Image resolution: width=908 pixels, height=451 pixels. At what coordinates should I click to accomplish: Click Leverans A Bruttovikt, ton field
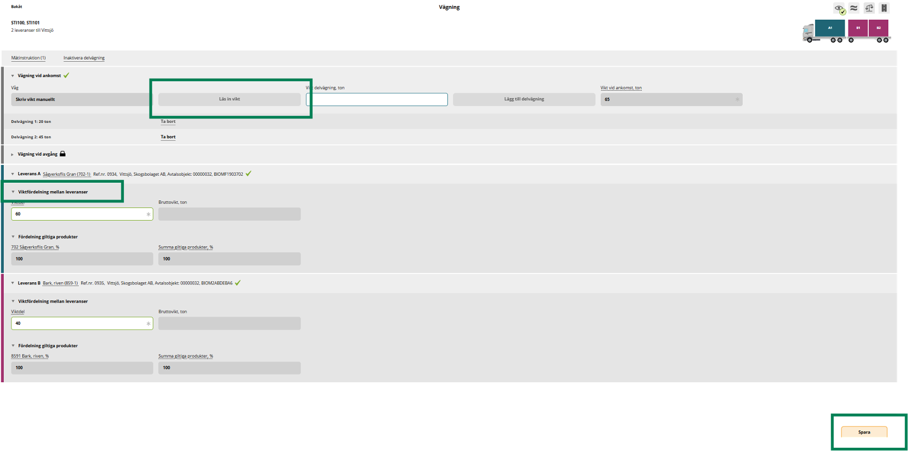point(229,214)
